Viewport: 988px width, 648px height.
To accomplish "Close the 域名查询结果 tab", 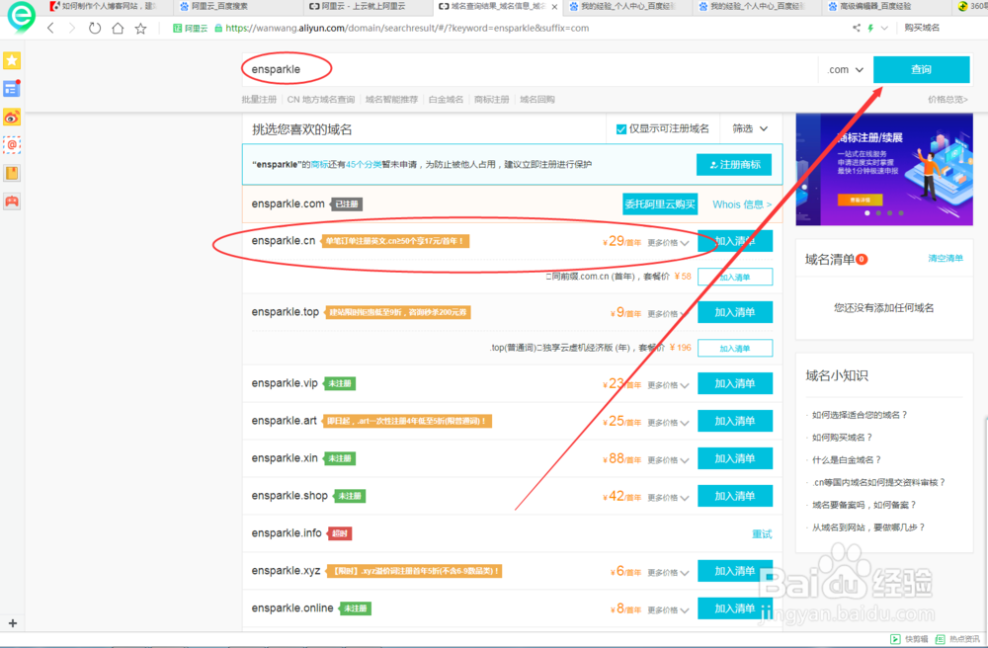I will [554, 7].
